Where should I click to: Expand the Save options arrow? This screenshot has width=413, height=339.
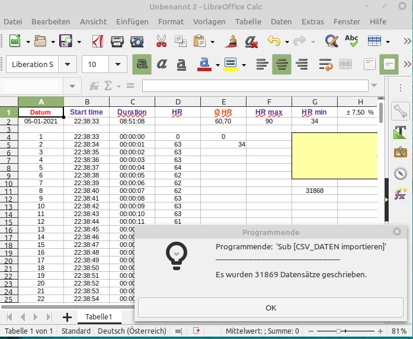coord(79,42)
